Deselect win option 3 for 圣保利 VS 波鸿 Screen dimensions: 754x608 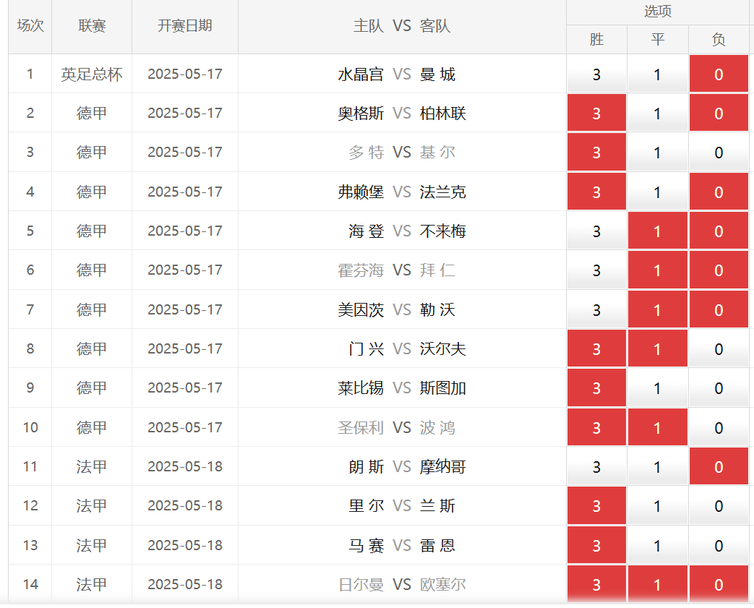596,427
